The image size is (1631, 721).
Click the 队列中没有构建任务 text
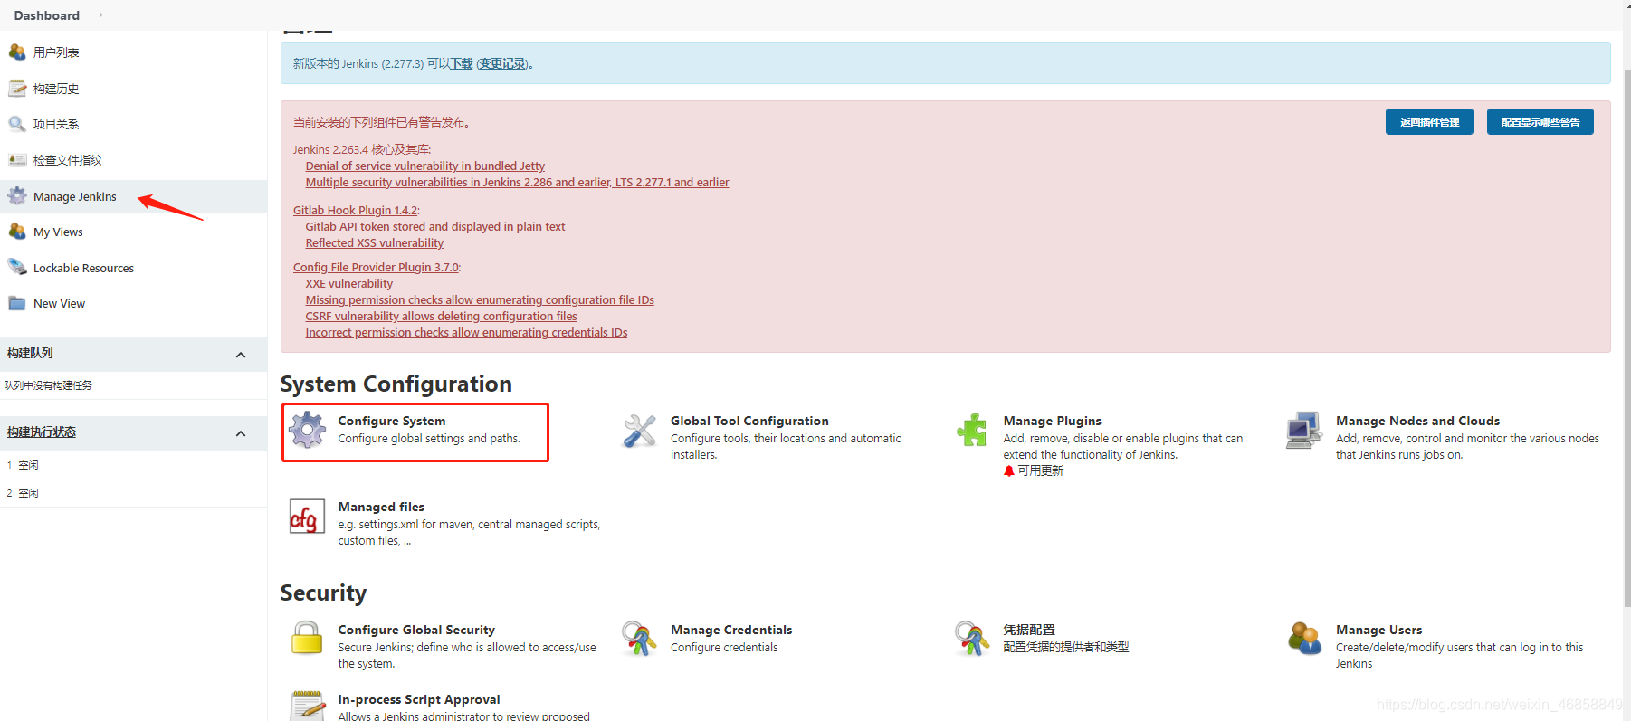point(48,385)
